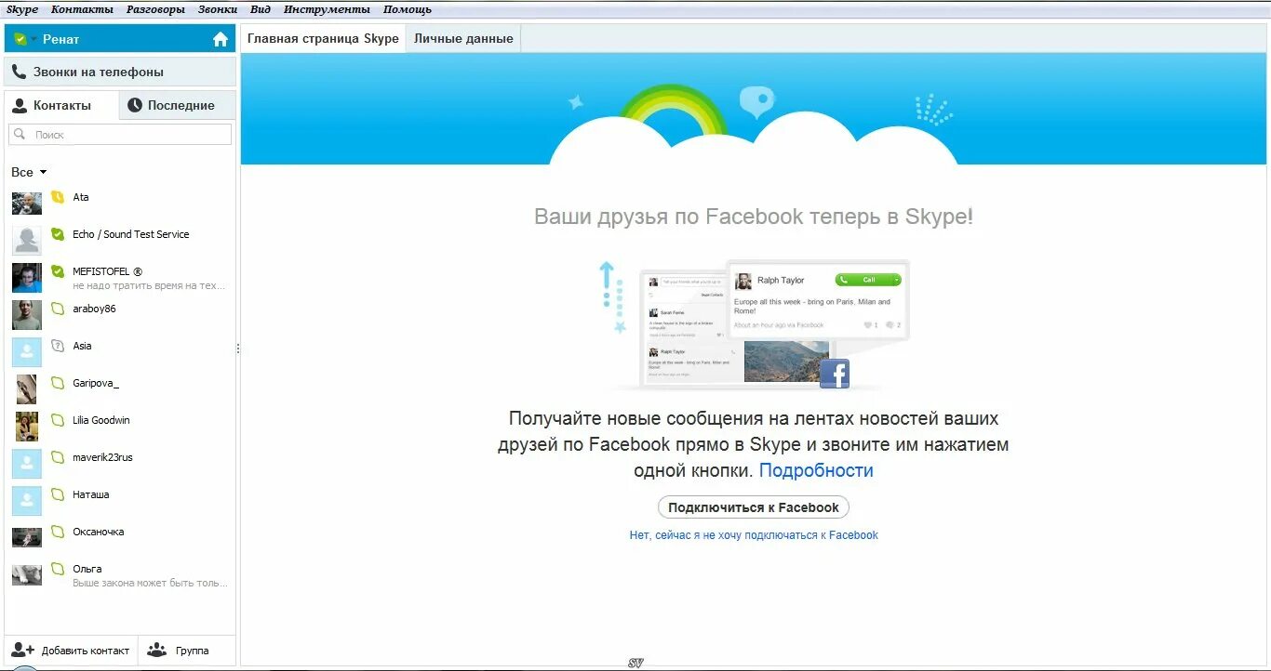The height and width of the screenshot is (671, 1271).
Task: Click the Группа button
Action: point(187,651)
